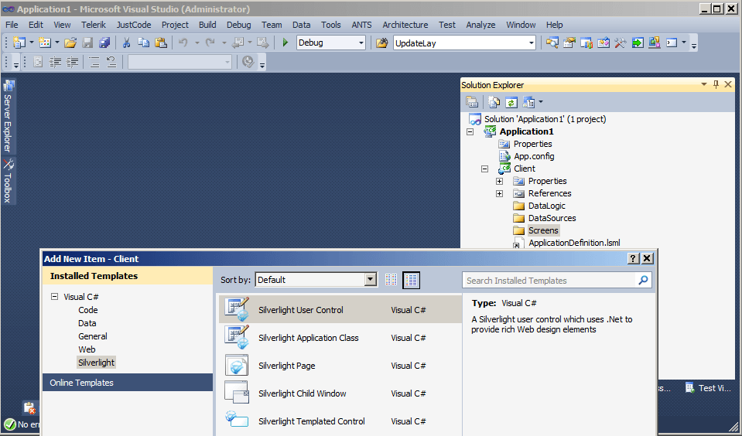Click the dialog help question button

tap(633, 258)
